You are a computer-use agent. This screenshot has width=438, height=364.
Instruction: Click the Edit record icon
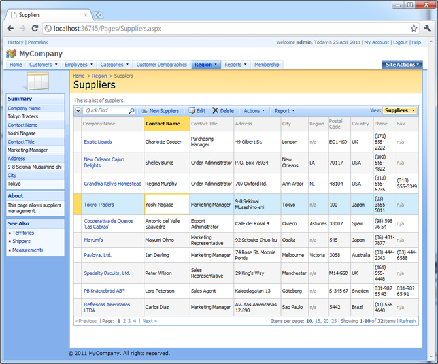(x=192, y=111)
